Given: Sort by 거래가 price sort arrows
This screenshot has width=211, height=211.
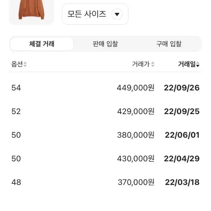Looking at the screenshot, I should [153, 64].
